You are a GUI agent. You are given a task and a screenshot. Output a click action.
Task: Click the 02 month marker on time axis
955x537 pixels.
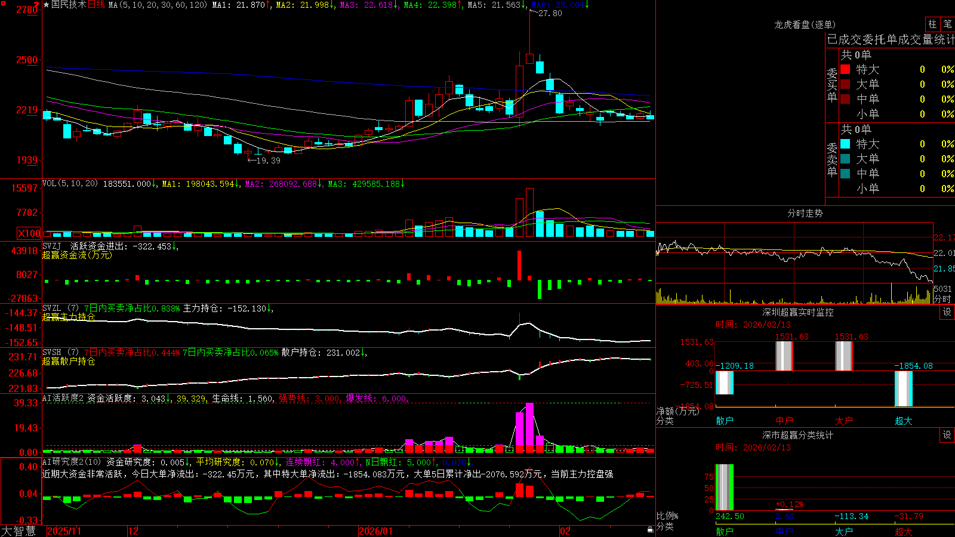565,531
